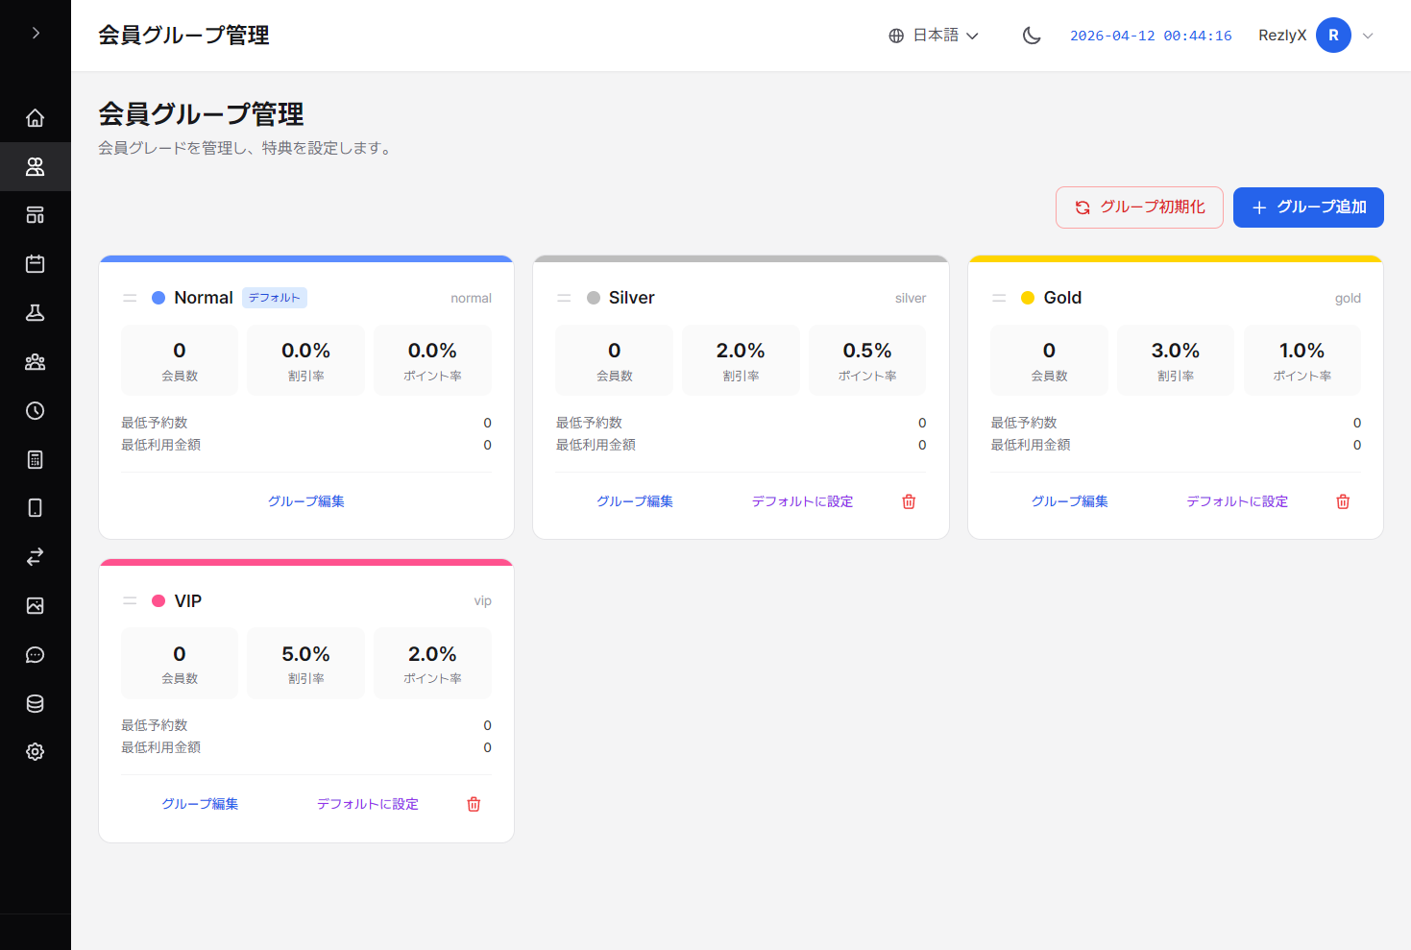The width and height of the screenshot is (1411, 950).
Task: Open the database sidebar icon
Action: [36, 703]
